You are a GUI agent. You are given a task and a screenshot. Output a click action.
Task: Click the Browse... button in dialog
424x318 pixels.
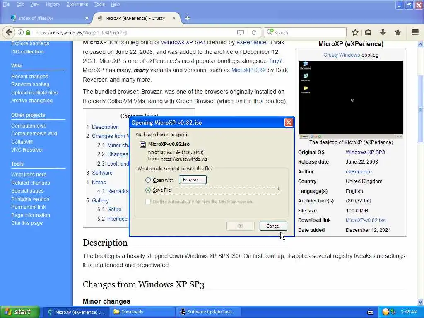click(193, 180)
